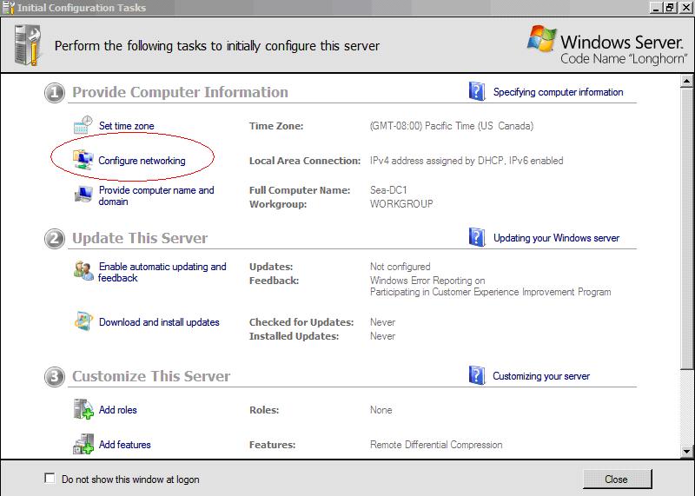695x496 pixels.
Task: Open the Add features link
Action: pos(124,445)
